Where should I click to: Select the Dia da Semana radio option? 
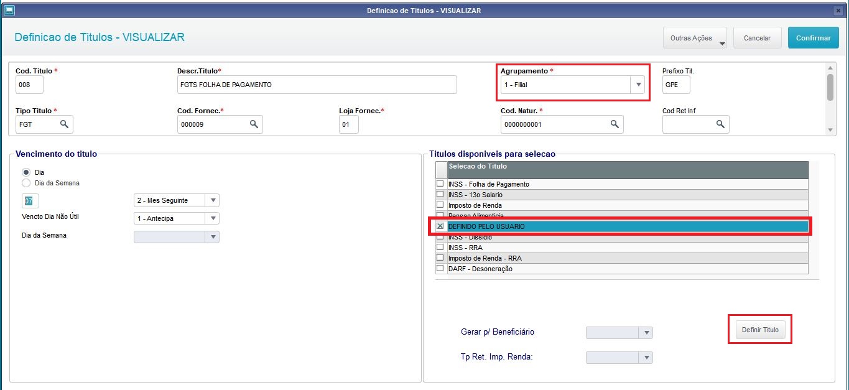(x=26, y=183)
